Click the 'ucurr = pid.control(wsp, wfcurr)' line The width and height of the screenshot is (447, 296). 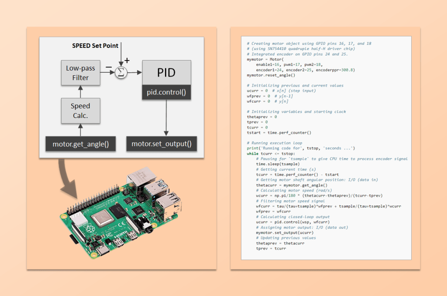point(293,222)
